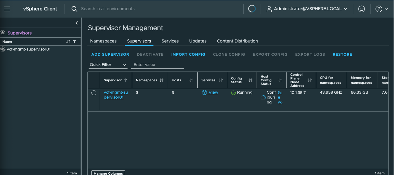Click the EXPORT CONFIG action
This screenshot has height=175, width=394.
coord(270,55)
